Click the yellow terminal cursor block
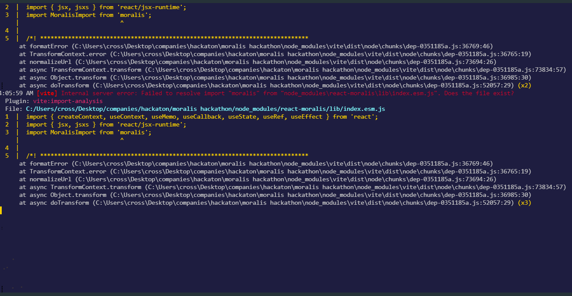 [x=1, y=210]
